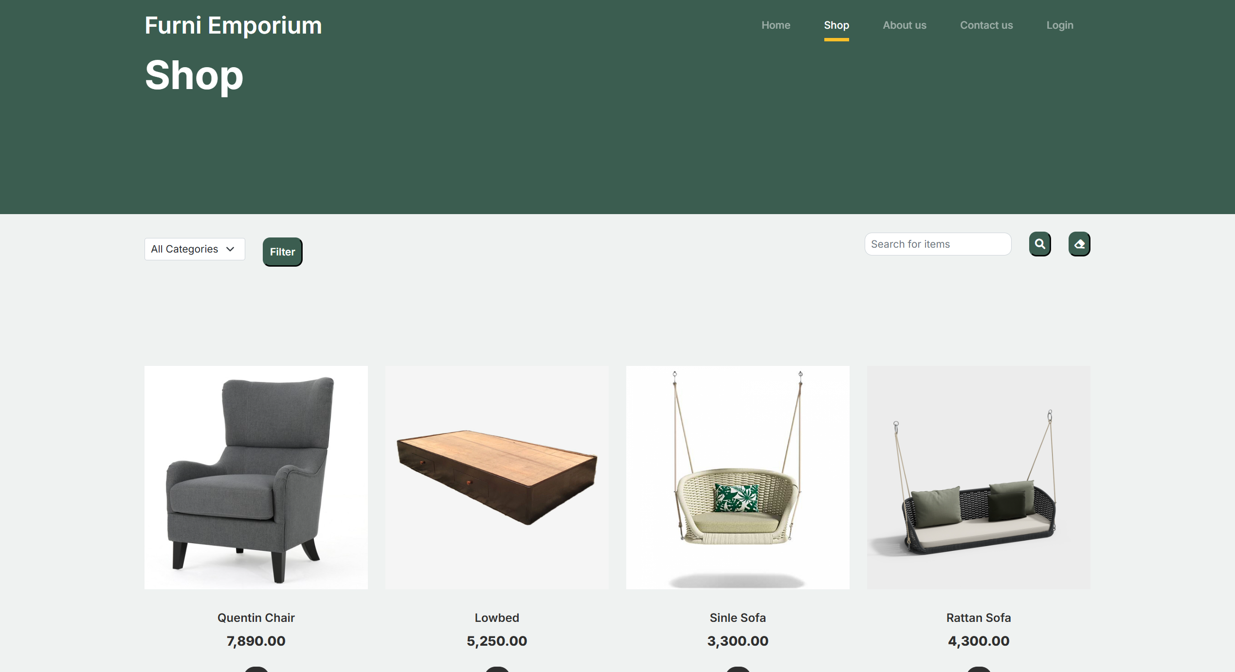
Task: View the Rattan Sofa product image
Action: click(979, 477)
